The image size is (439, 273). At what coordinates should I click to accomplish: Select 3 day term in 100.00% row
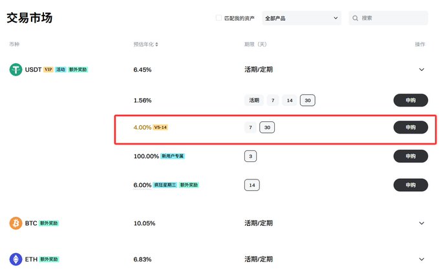pyautogui.click(x=251, y=156)
